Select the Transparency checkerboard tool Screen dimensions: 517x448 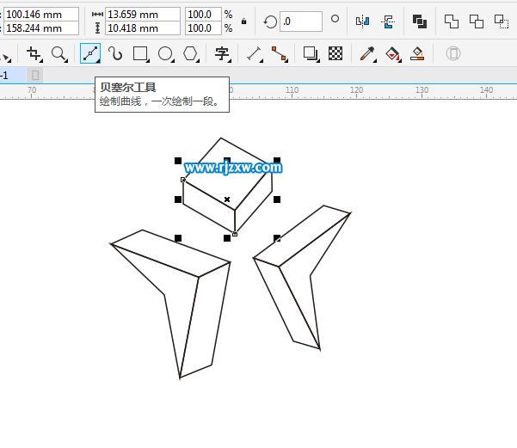coord(335,53)
